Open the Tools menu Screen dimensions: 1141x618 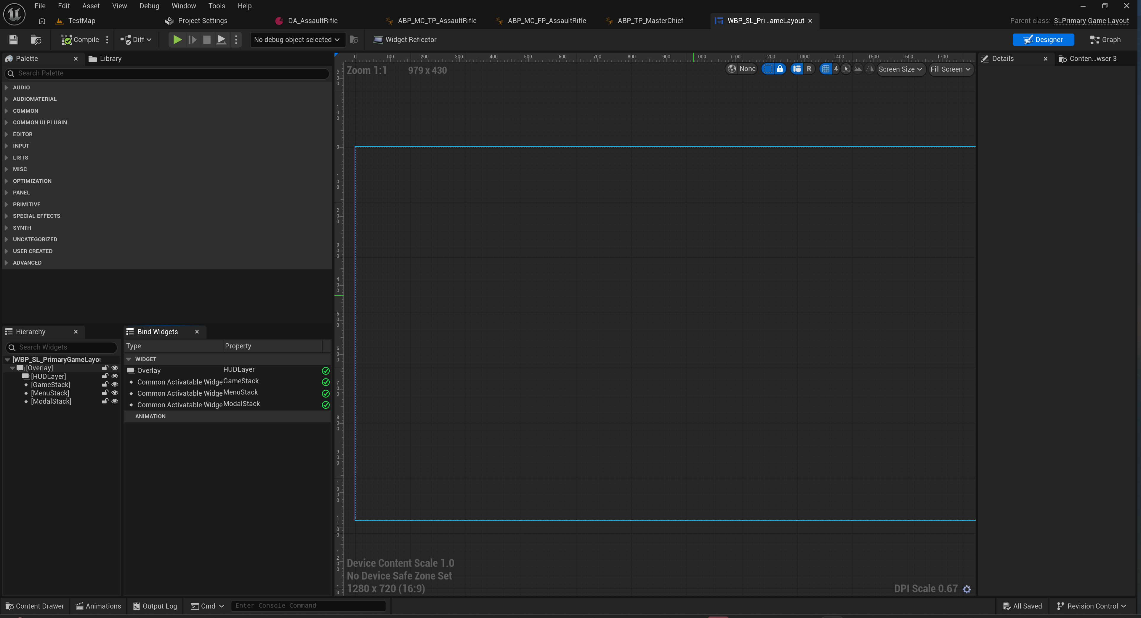217,6
